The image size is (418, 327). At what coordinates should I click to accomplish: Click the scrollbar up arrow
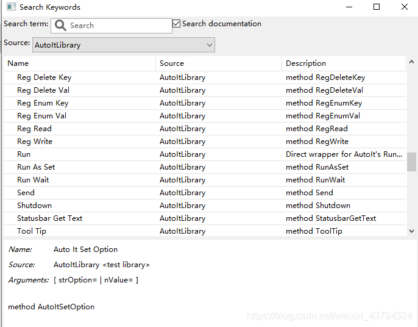tap(412, 62)
